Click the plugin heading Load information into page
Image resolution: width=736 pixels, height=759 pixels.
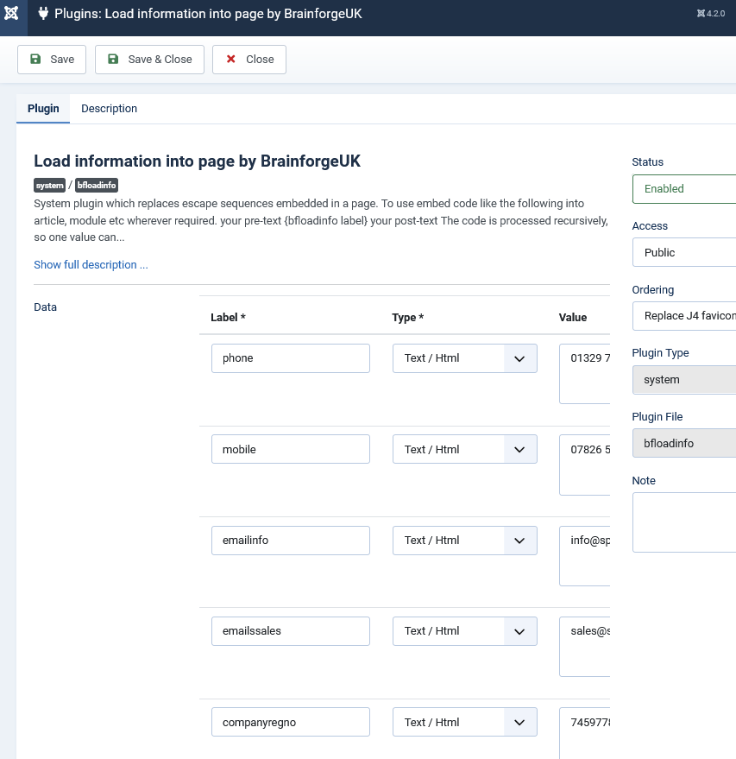pos(198,161)
